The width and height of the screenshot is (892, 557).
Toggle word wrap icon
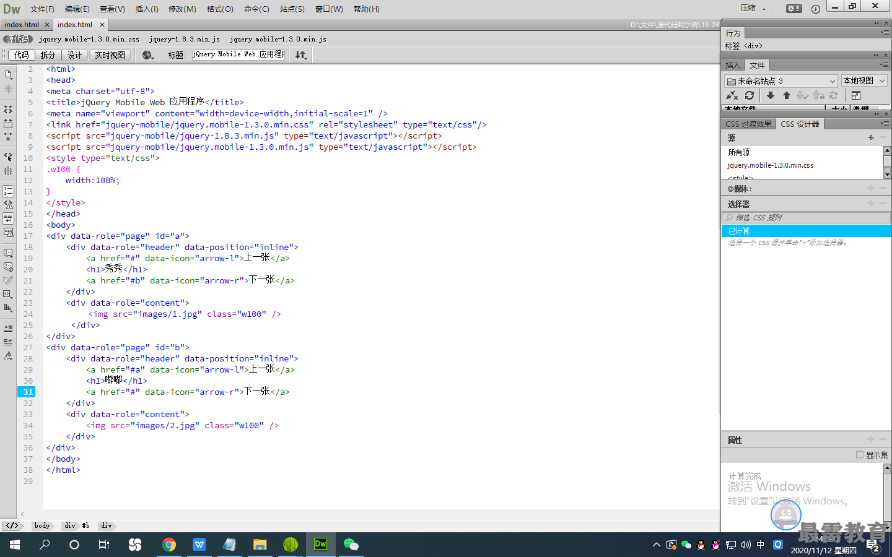pyautogui.click(x=8, y=218)
